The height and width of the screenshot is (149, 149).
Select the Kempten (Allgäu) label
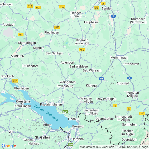(x=133, y=94)
